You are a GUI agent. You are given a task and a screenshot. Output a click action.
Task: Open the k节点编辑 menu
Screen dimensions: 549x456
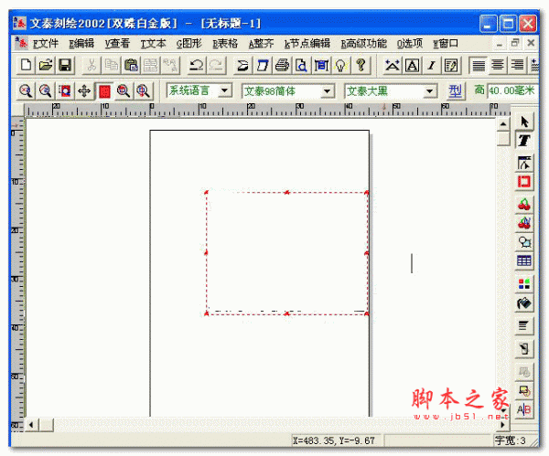tap(307, 44)
